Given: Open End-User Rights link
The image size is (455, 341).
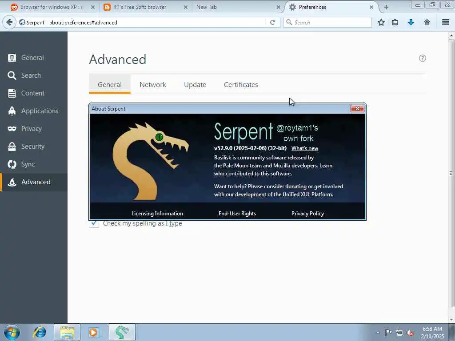Looking at the screenshot, I should pos(237,214).
